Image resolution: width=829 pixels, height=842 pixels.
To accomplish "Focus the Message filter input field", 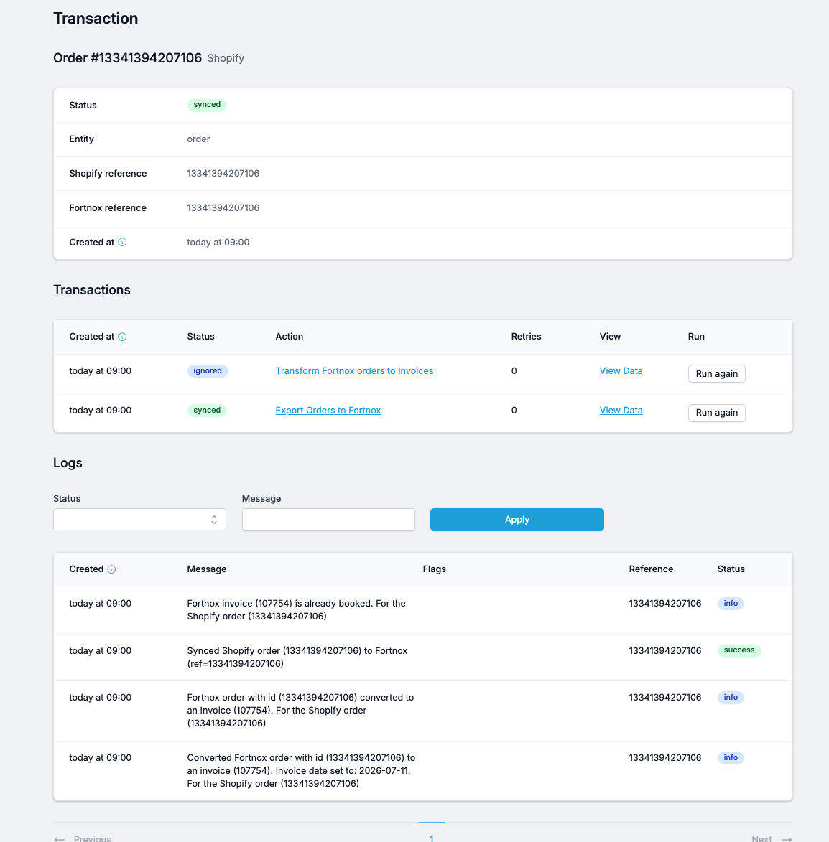I will click(328, 519).
